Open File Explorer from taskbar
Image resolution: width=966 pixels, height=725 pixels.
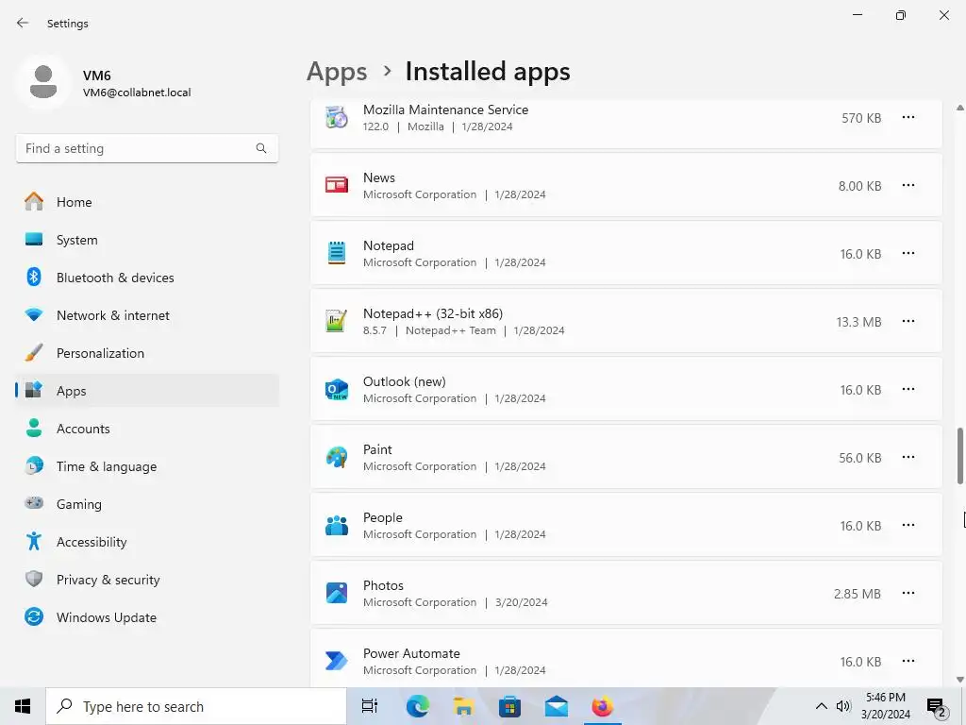pyautogui.click(x=463, y=706)
